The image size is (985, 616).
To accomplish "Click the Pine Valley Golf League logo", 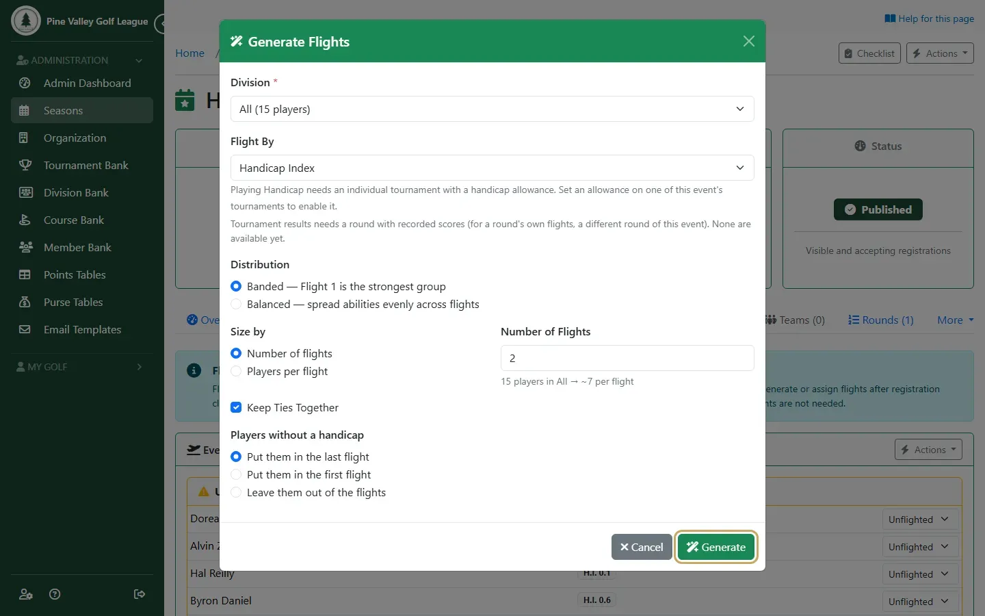I will click(x=26, y=21).
